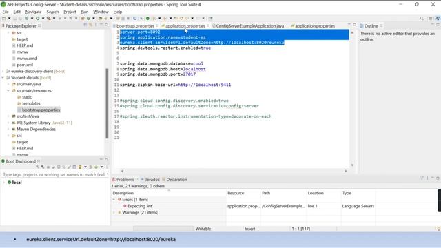Image resolution: width=441 pixels, height=248 pixels.
Task: Collapse the Errors (1 item) group
Action: (114, 200)
